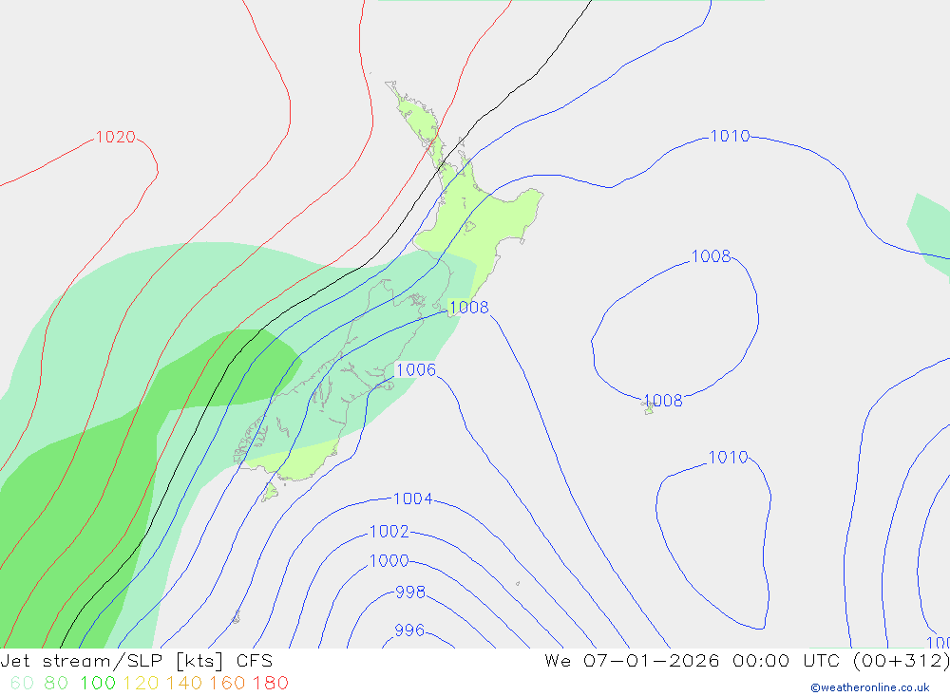Click the 120 kts legend value
950x696 pixels.
141,683
